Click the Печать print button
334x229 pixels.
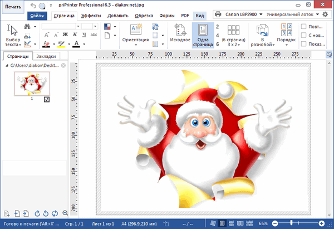coord(13,7)
